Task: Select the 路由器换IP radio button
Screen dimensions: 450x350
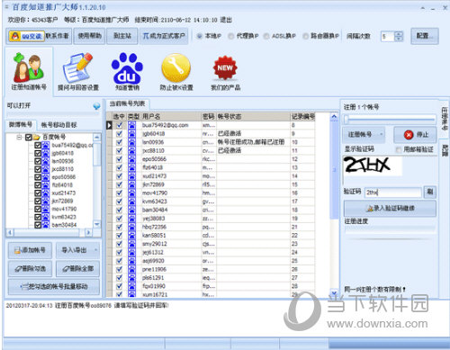Action: pos(305,36)
